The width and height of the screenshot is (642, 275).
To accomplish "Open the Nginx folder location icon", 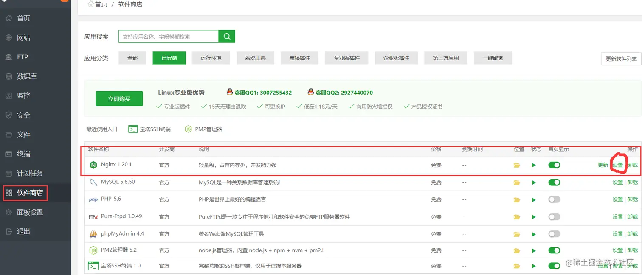I will pyautogui.click(x=517, y=165).
